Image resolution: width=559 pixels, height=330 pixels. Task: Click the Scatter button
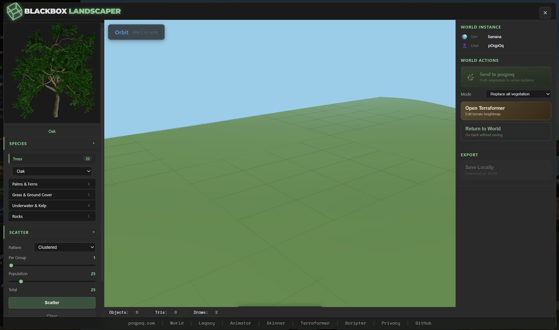(x=52, y=302)
